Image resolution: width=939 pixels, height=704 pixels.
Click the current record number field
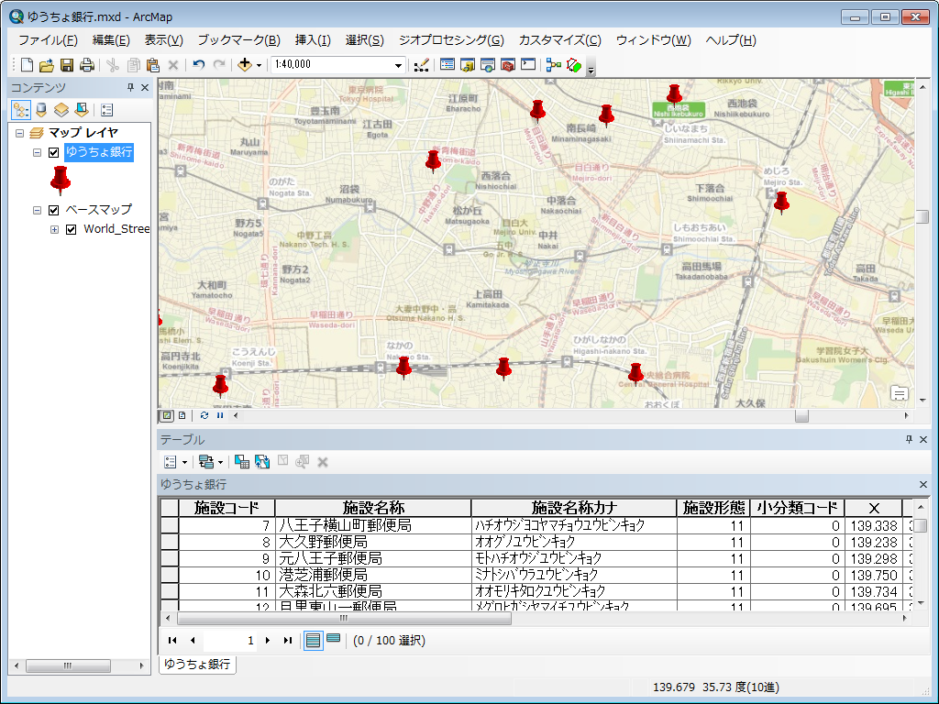[229, 641]
